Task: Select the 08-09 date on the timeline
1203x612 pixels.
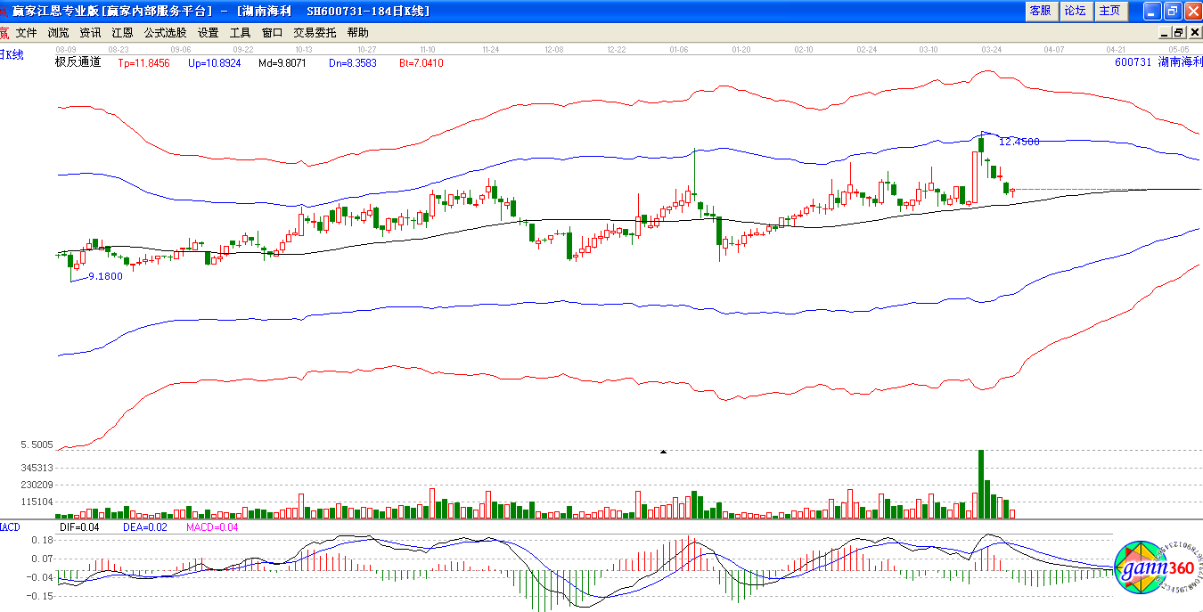Action: click(x=65, y=49)
